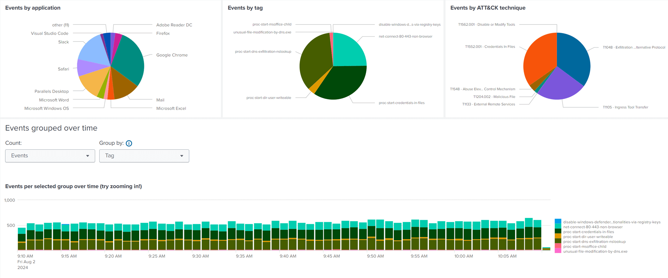
Task: Click the net-connect-80-443-non-browser pie slice
Action: [x=348, y=50]
